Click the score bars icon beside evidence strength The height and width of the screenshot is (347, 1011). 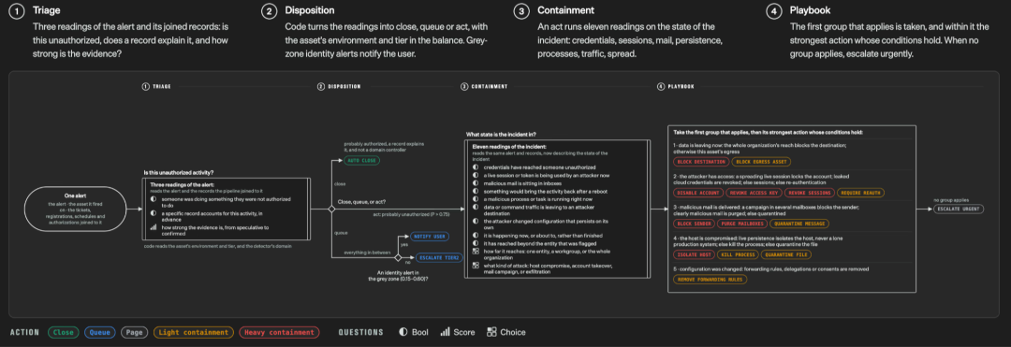tap(153, 227)
